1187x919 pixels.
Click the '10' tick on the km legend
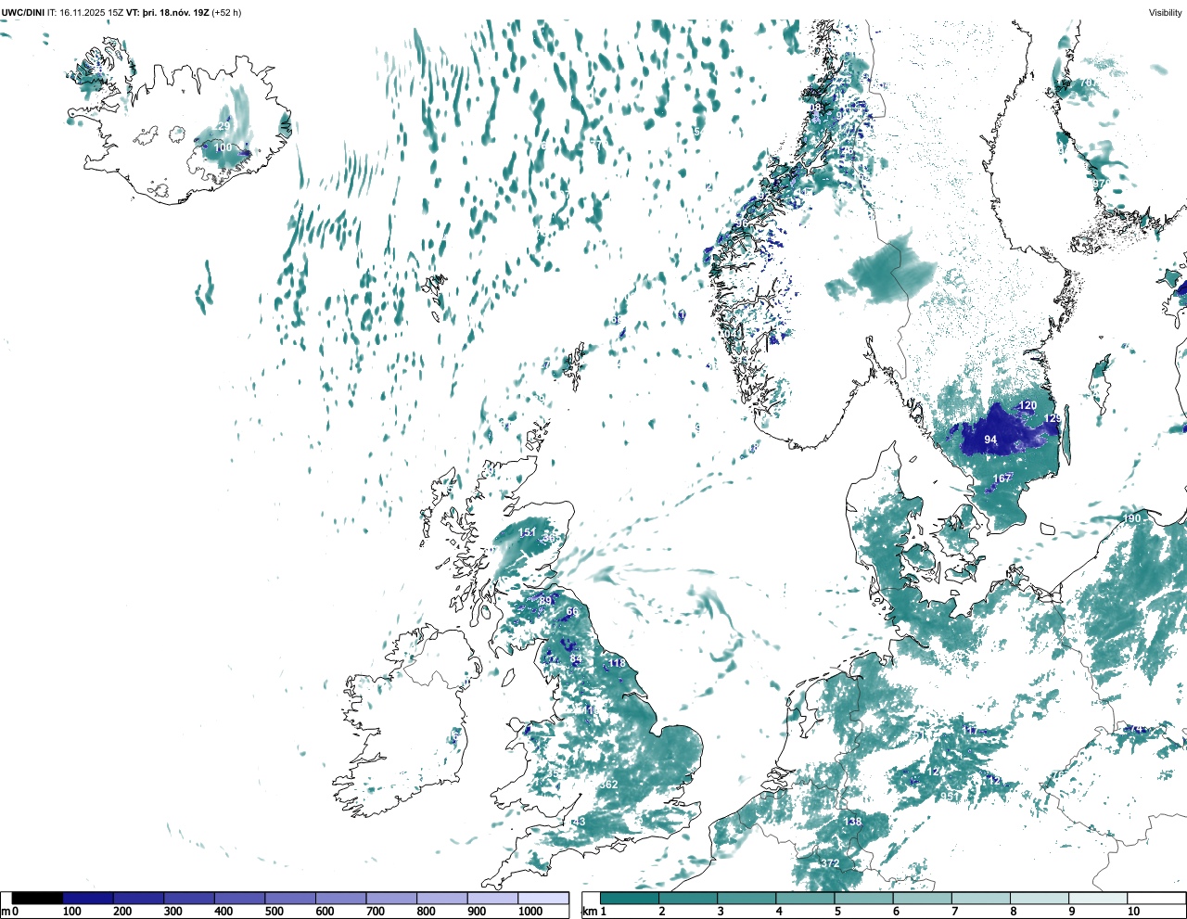tap(1133, 912)
